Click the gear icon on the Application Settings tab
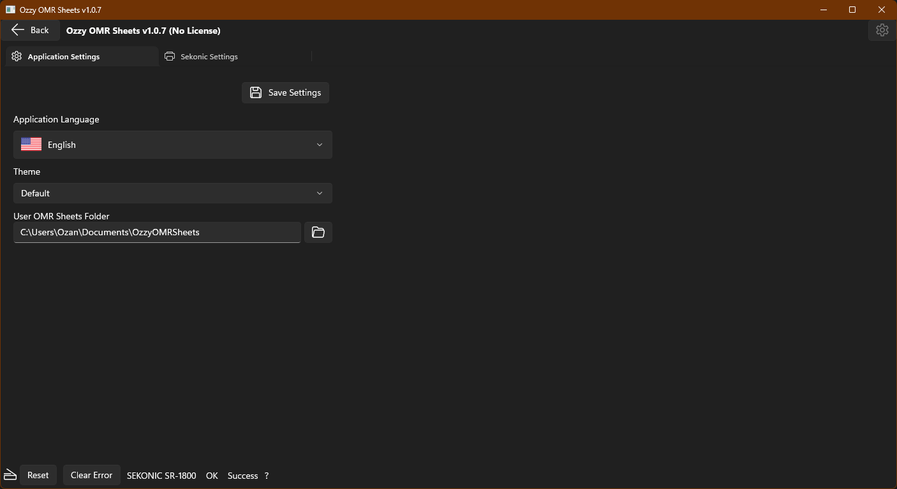Screen dimensions: 897x489 tap(16, 56)
